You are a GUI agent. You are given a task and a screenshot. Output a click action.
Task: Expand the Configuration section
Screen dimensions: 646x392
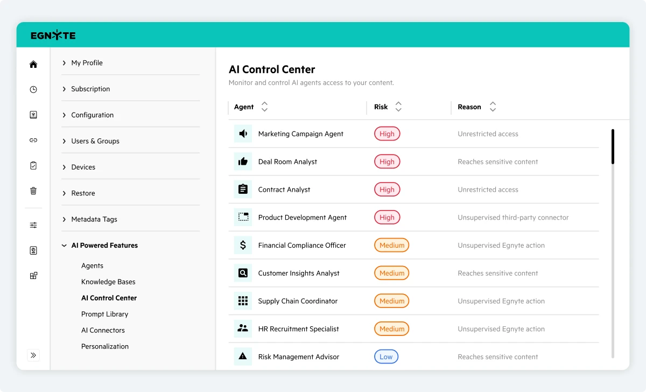pyautogui.click(x=131, y=115)
